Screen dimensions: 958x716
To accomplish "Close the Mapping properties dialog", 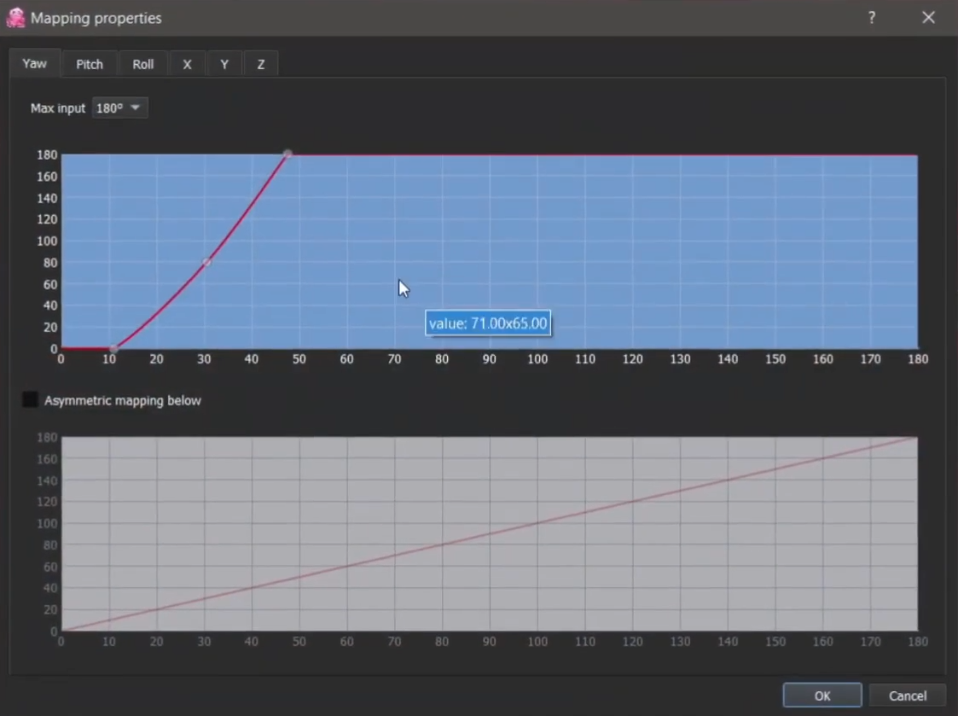I will coord(928,18).
